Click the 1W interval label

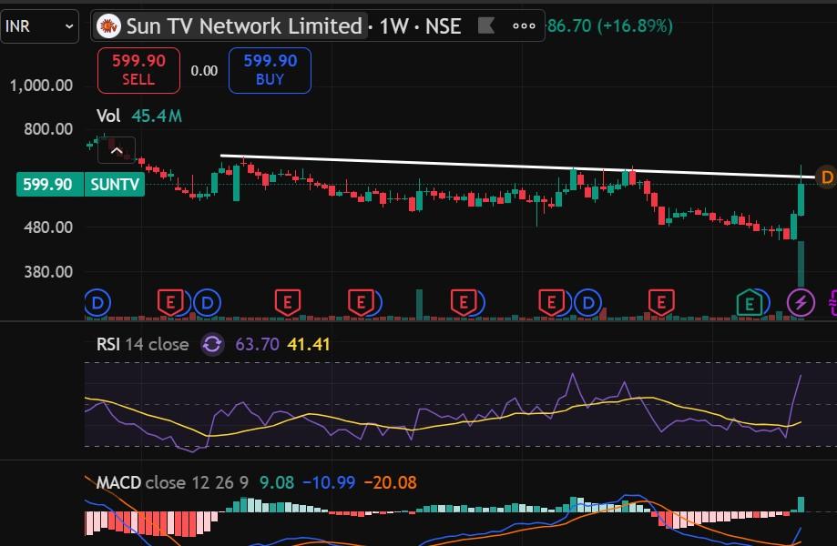pos(394,25)
